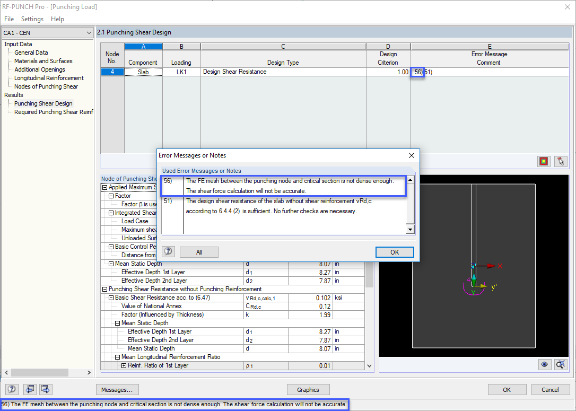Image resolution: width=576 pixels, height=411 pixels.
Task: Jump to next table with right-arrow icon
Action: coord(45,389)
